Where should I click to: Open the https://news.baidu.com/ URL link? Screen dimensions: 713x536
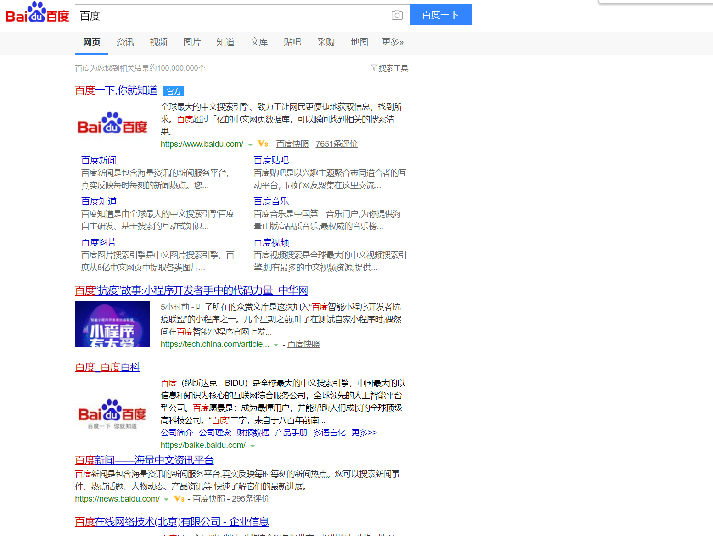(118, 499)
